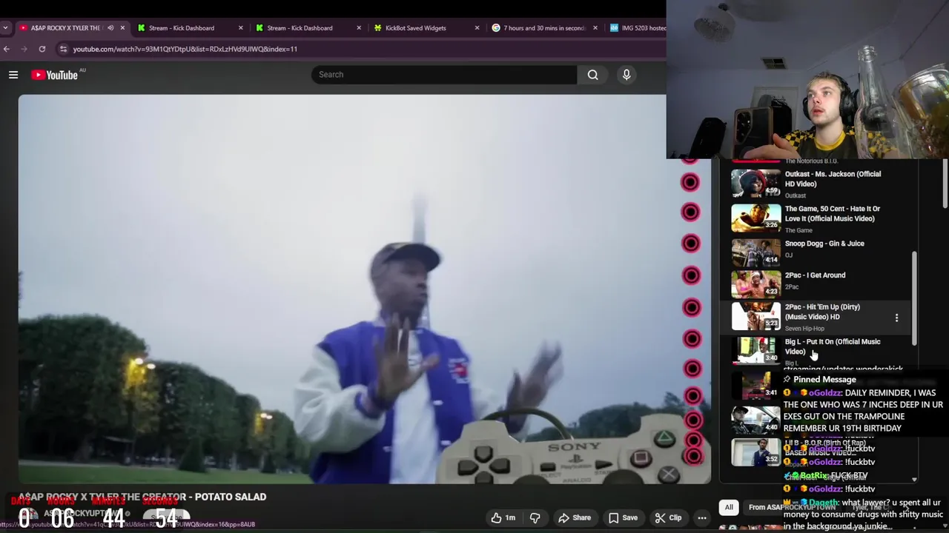The height and width of the screenshot is (533, 949).
Task: Click the search magnifier button
Action: (592, 74)
